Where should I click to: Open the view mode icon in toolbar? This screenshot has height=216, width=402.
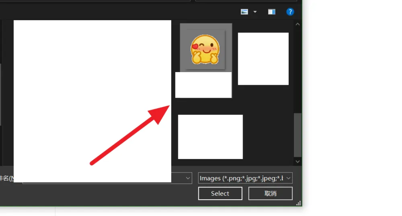(244, 12)
